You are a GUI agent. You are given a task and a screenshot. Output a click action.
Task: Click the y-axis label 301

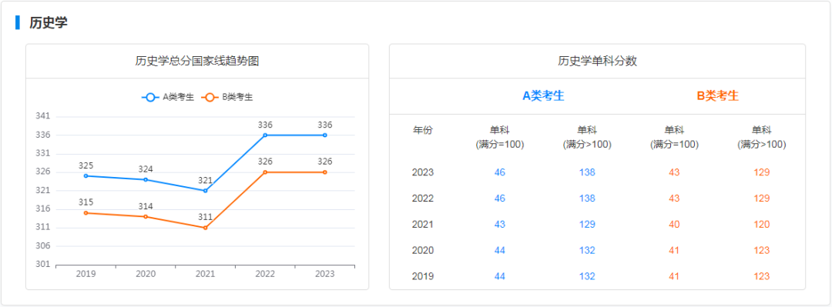[43, 265]
